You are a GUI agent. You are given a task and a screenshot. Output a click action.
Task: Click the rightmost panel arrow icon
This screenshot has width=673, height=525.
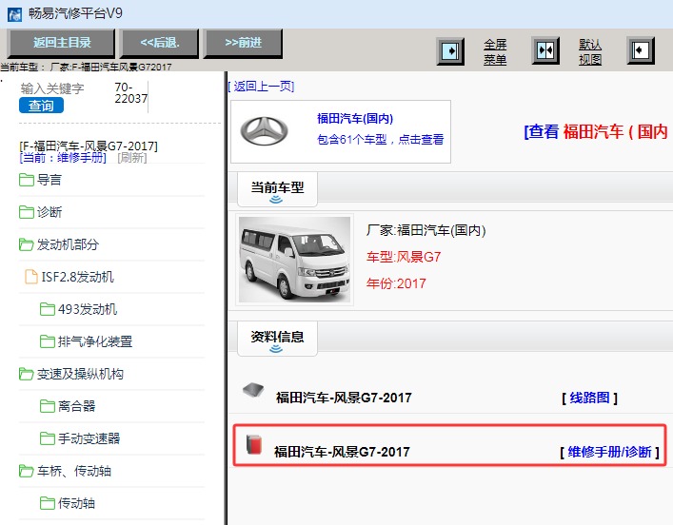coord(641,50)
